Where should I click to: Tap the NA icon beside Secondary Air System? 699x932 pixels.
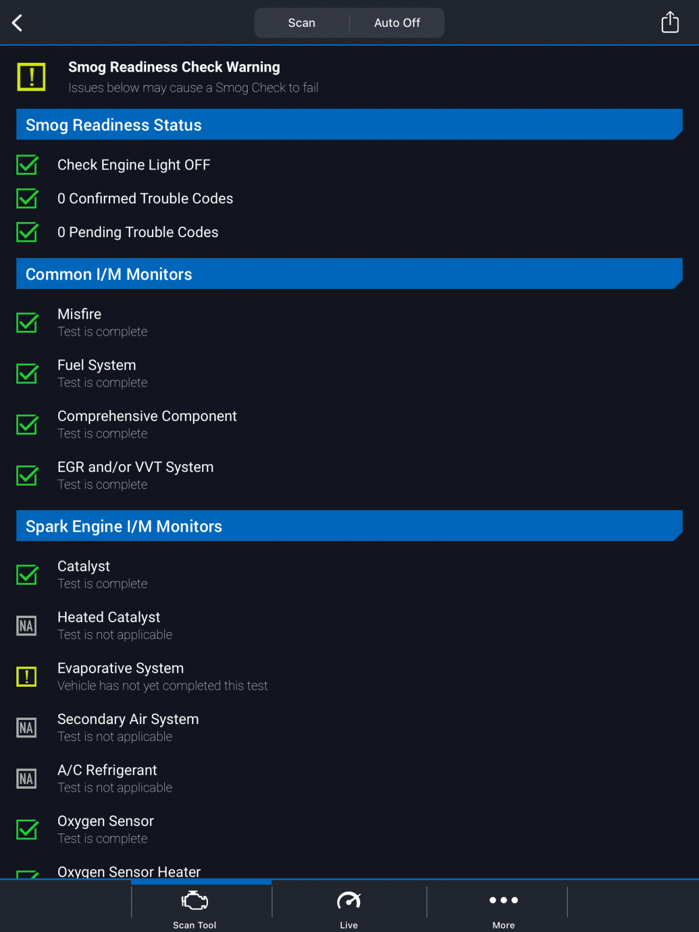pyautogui.click(x=27, y=728)
